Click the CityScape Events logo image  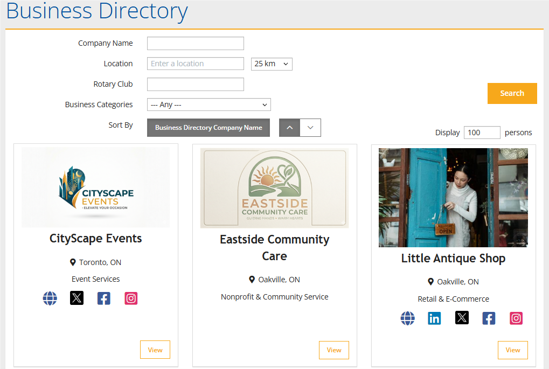[x=95, y=187]
